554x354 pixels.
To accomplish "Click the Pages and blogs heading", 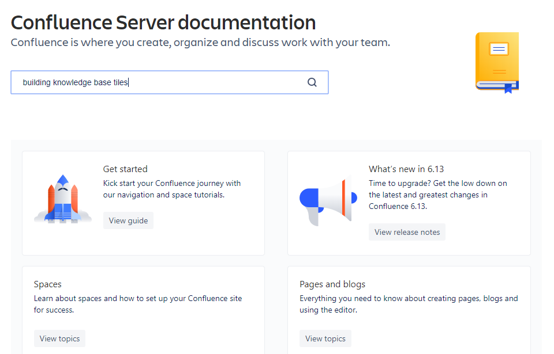I will pyautogui.click(x=332, y=284).
